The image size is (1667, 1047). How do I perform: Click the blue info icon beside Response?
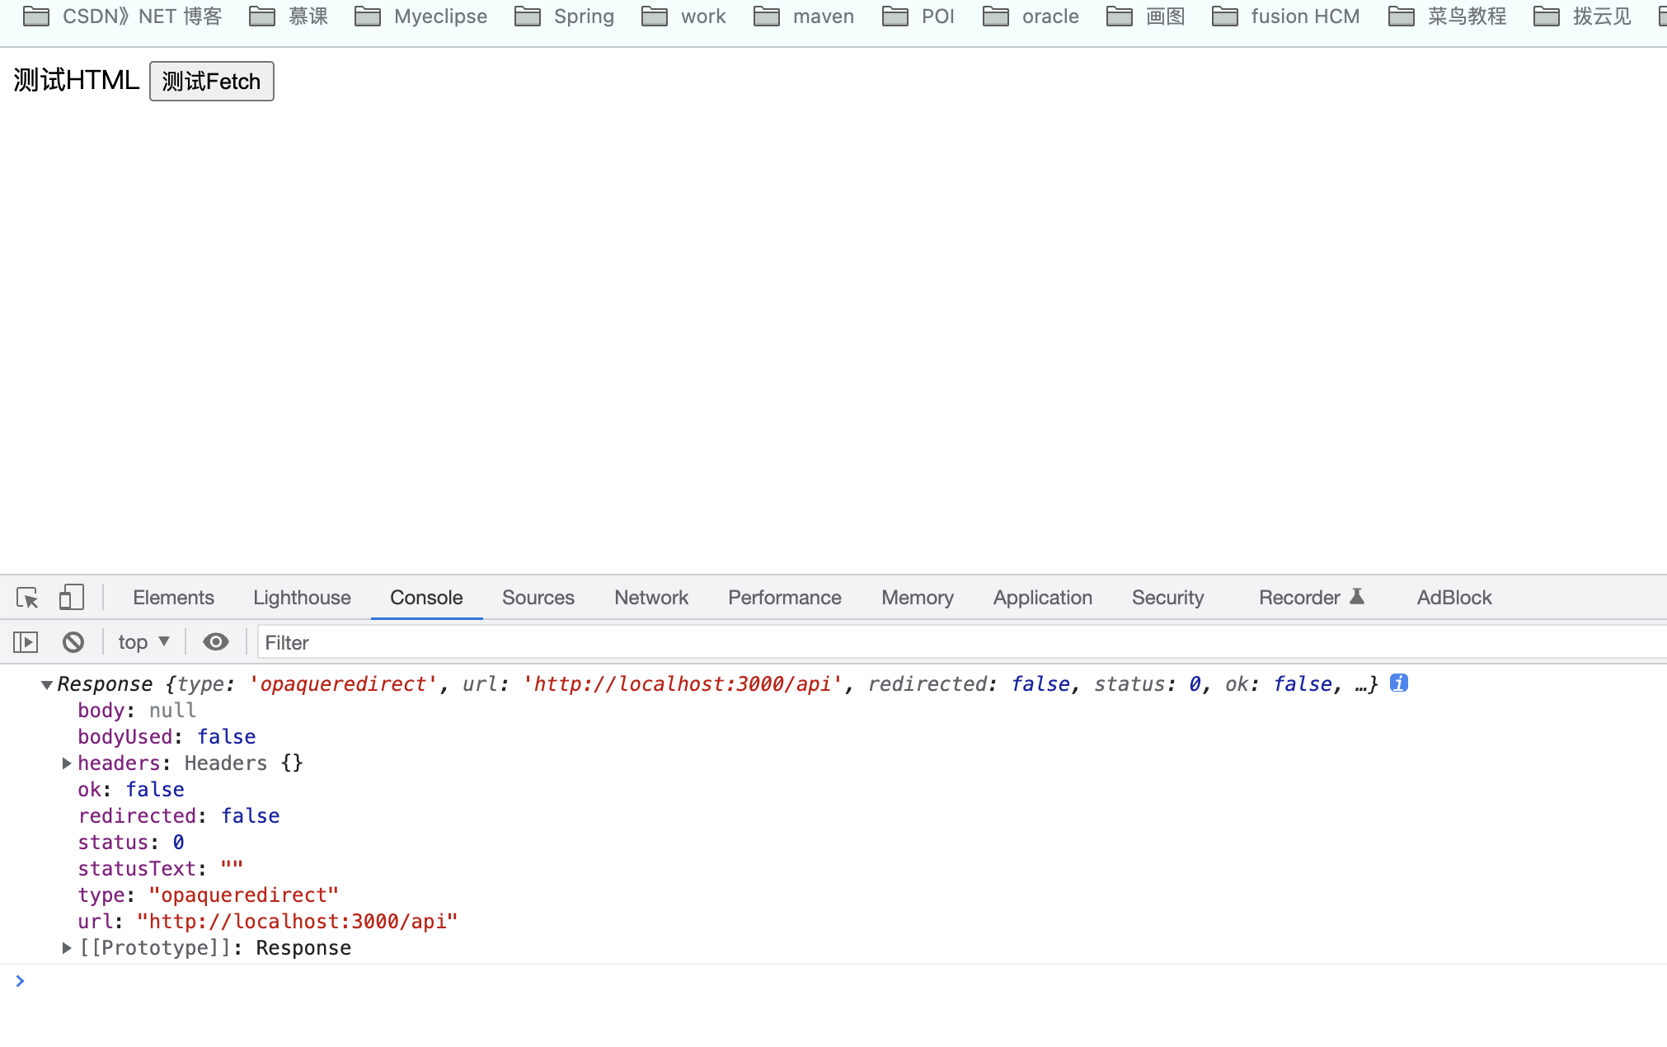1399,683
